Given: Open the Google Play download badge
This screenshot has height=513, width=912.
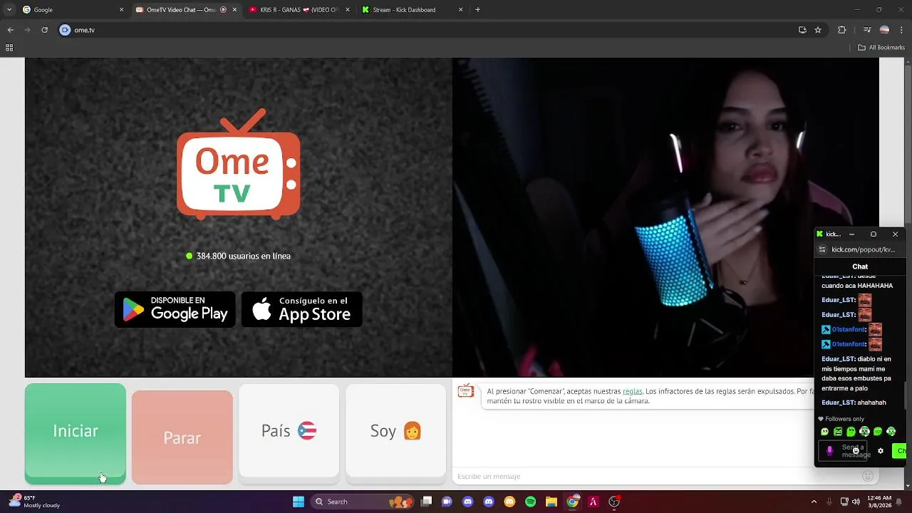Looking at the screenshot, I should (x=175, y=309).
